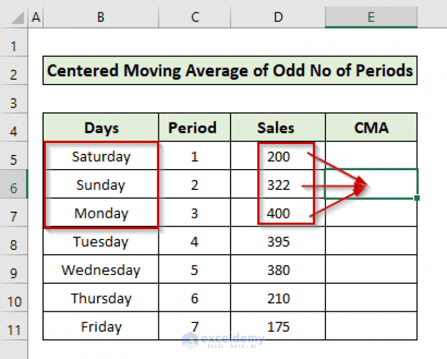The image size is (447, 359).
Task: Click empty CMA cell in Tuesday row
Action: point(371,241)
